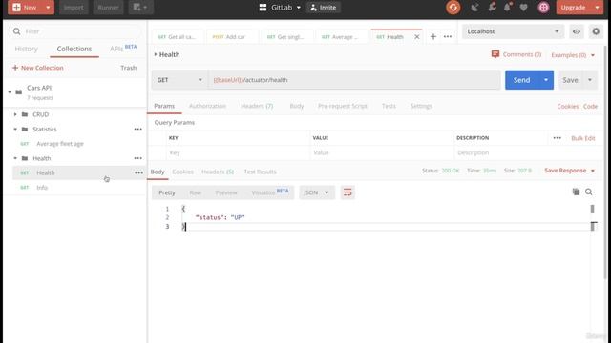This screenshot has width=611, height=343.
Task: Open the Localhost environment dropdown
Action: 513,31
